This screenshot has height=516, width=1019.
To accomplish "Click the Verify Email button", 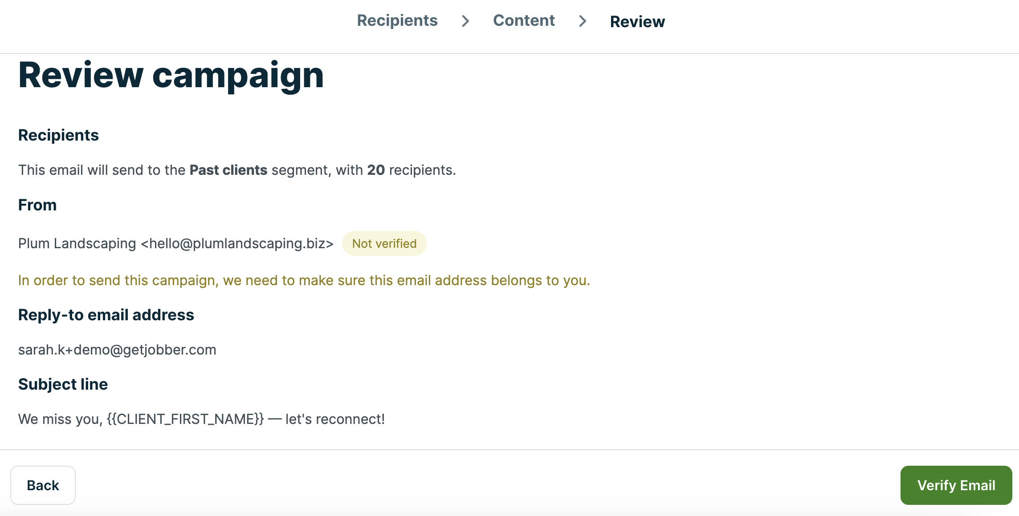I will click(956, 485).
